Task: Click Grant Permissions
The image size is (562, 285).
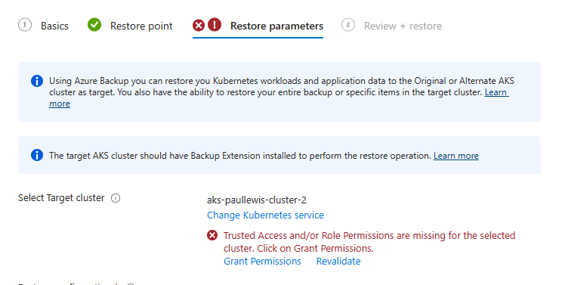Action: pos(262,262)
